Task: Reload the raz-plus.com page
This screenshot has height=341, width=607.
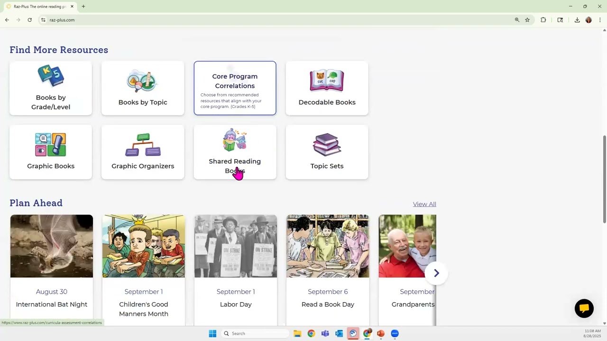Action: pyautogui.click(x=29, y=20)
